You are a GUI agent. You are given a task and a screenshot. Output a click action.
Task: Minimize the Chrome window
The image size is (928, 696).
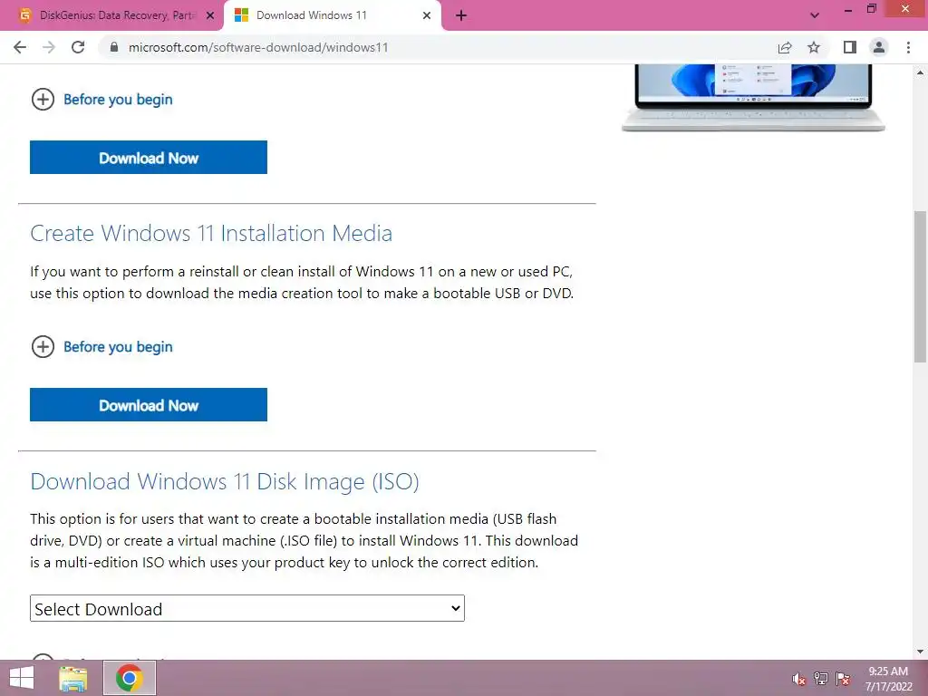[848, 10]
